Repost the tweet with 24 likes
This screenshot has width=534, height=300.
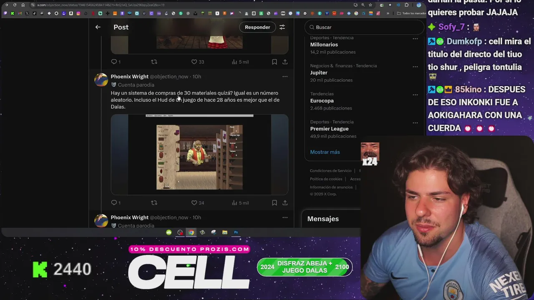154,202
